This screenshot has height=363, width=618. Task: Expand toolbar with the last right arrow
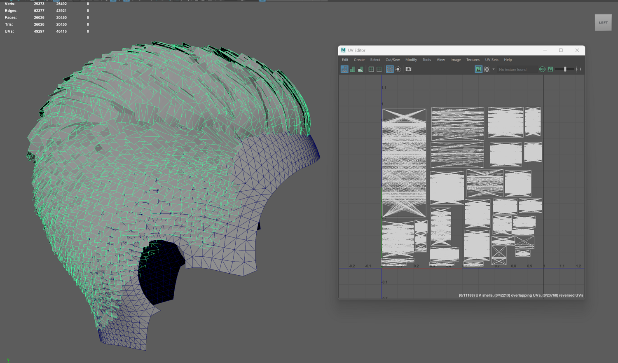click(581, 69)
